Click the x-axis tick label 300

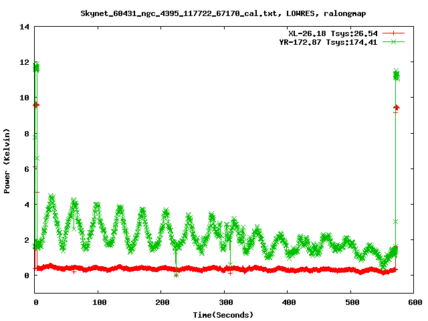226,302
